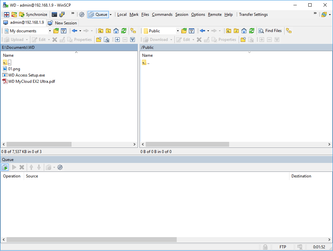
Task: Open the Local menu
Action: coord(122,15)
